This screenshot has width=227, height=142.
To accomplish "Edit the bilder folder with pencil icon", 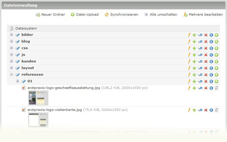I will point(189,35).
